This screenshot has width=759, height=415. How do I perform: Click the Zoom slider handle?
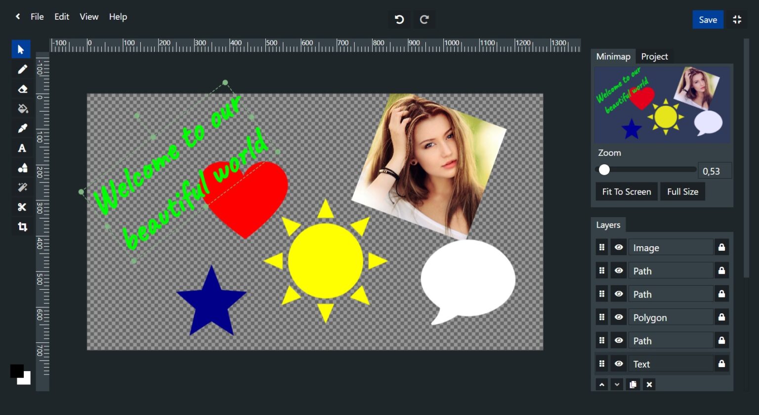(604, 170)
